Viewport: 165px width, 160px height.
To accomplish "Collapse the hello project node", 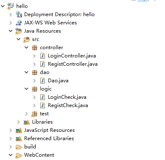I will [x=3, y=6].
